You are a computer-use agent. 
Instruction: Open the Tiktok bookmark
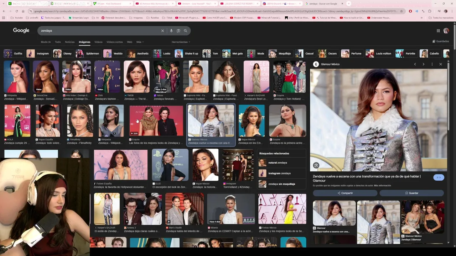coord(167,17)
